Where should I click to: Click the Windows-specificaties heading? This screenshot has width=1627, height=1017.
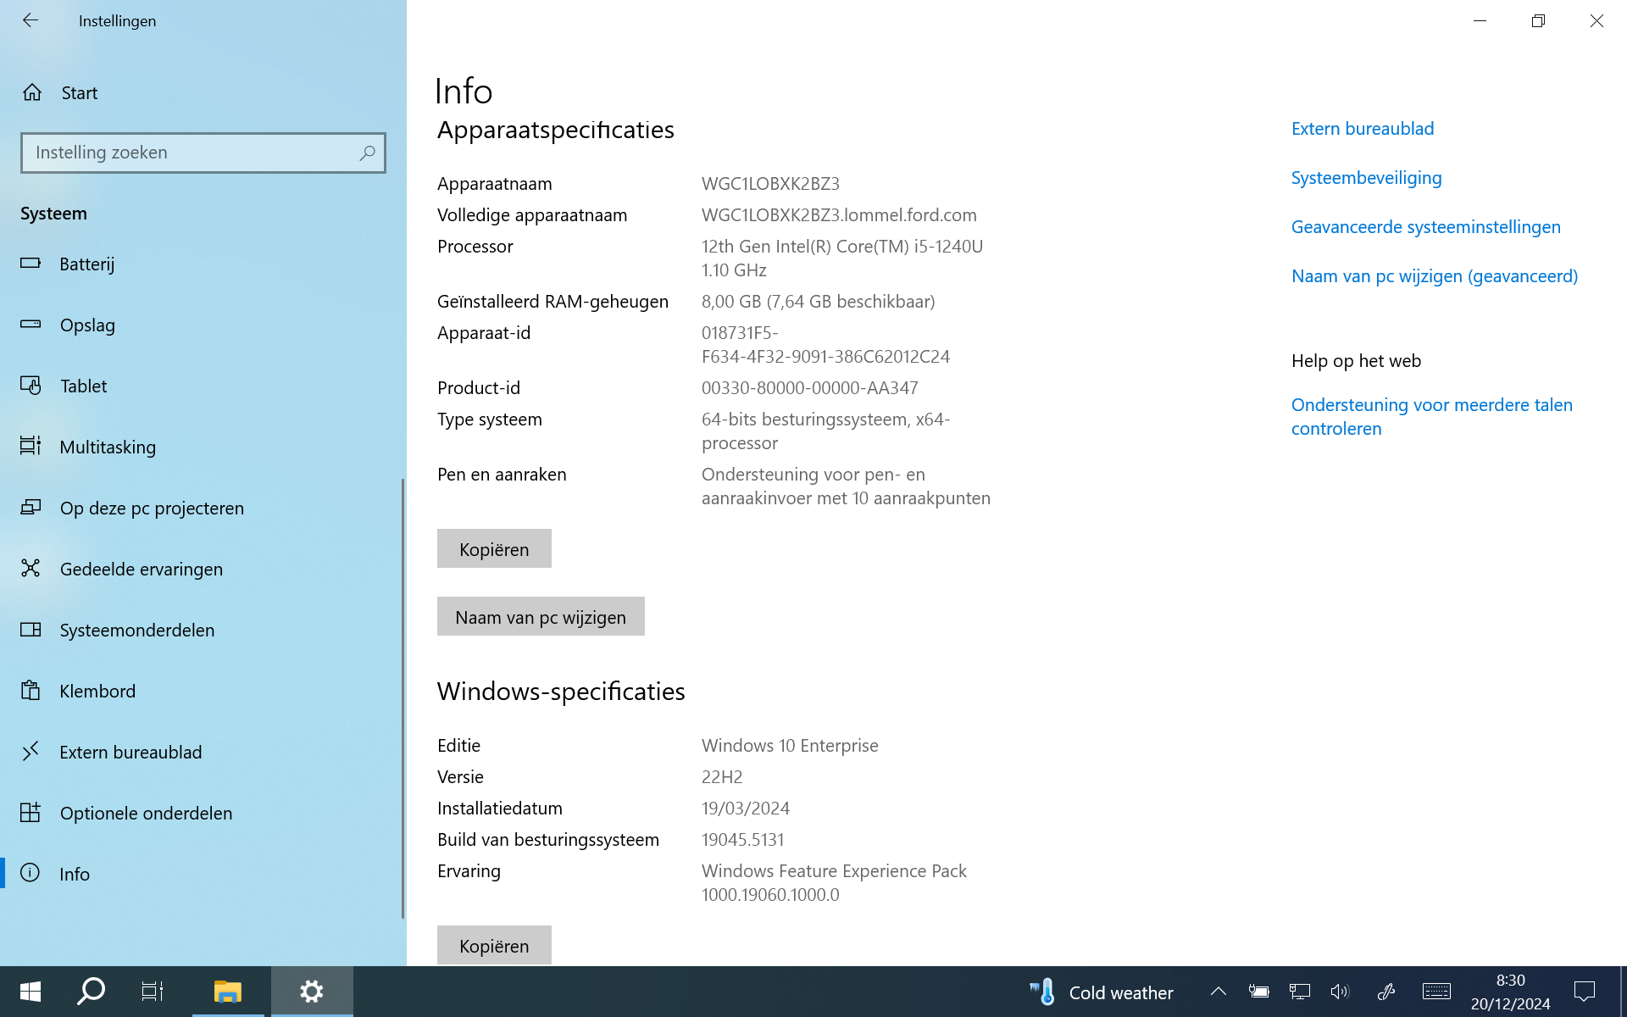pyautogui.click(x=561, y=692)
